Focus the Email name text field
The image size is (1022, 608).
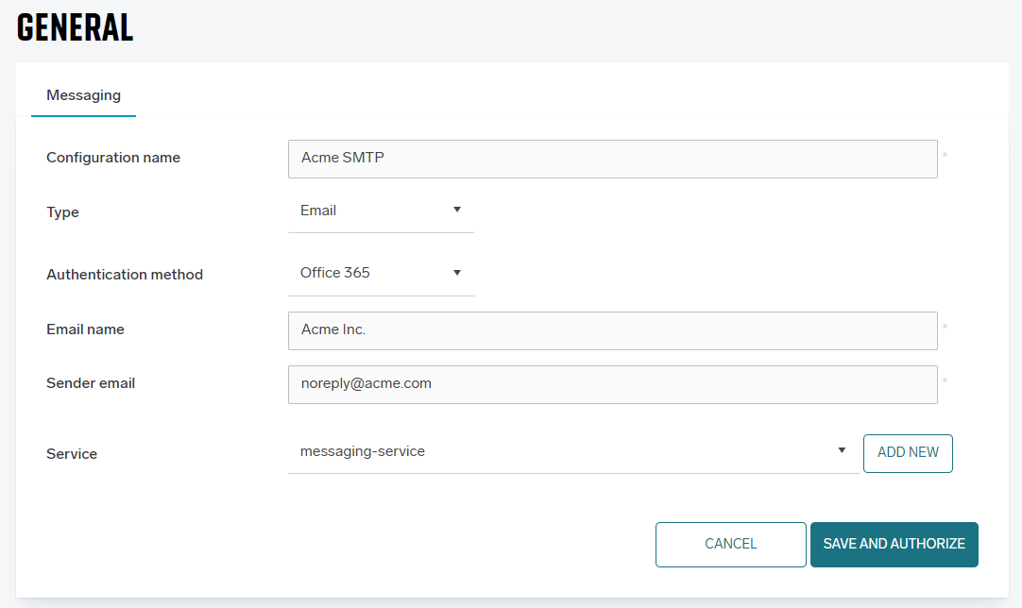click(x=612, y=330)
